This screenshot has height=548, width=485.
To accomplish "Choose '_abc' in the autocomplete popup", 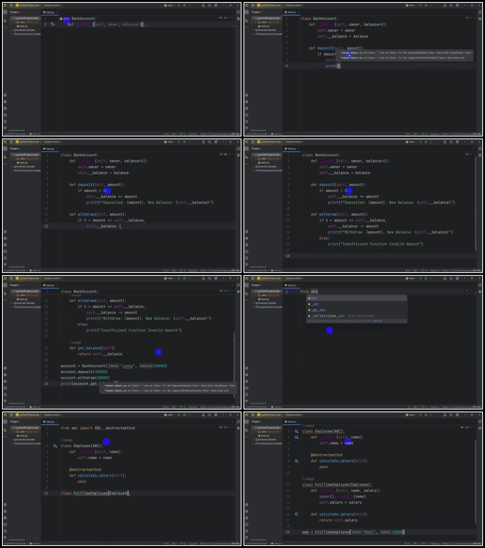I will 356,304.
